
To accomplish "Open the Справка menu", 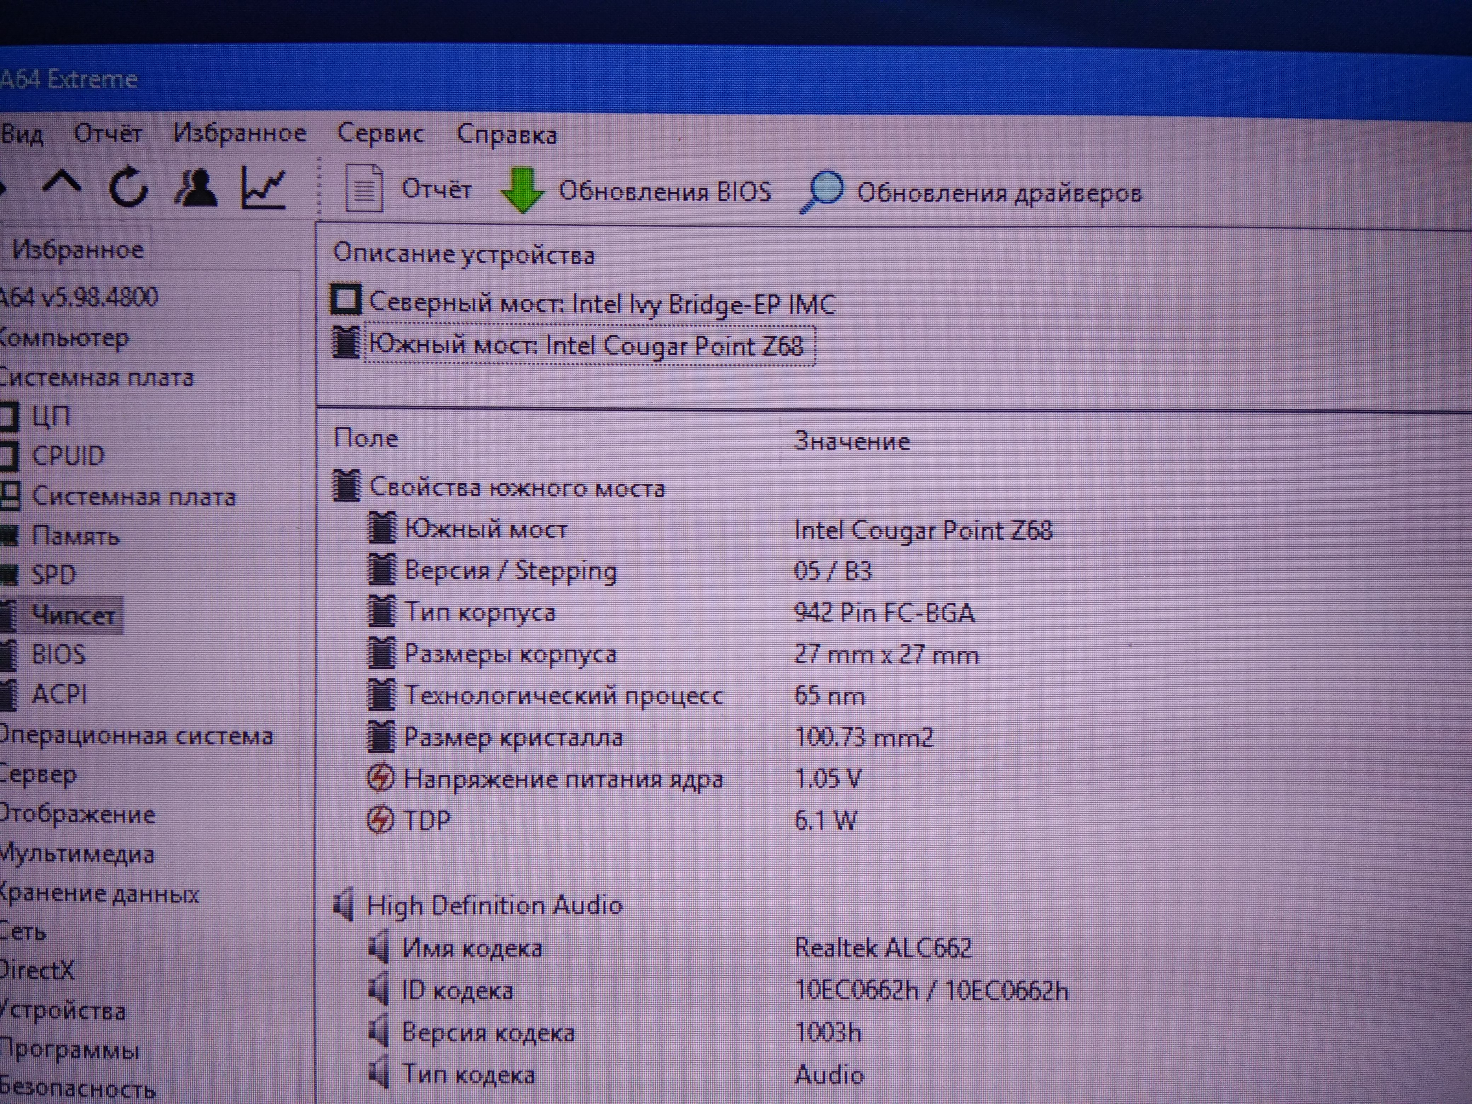I will click(x=506, y=135).
